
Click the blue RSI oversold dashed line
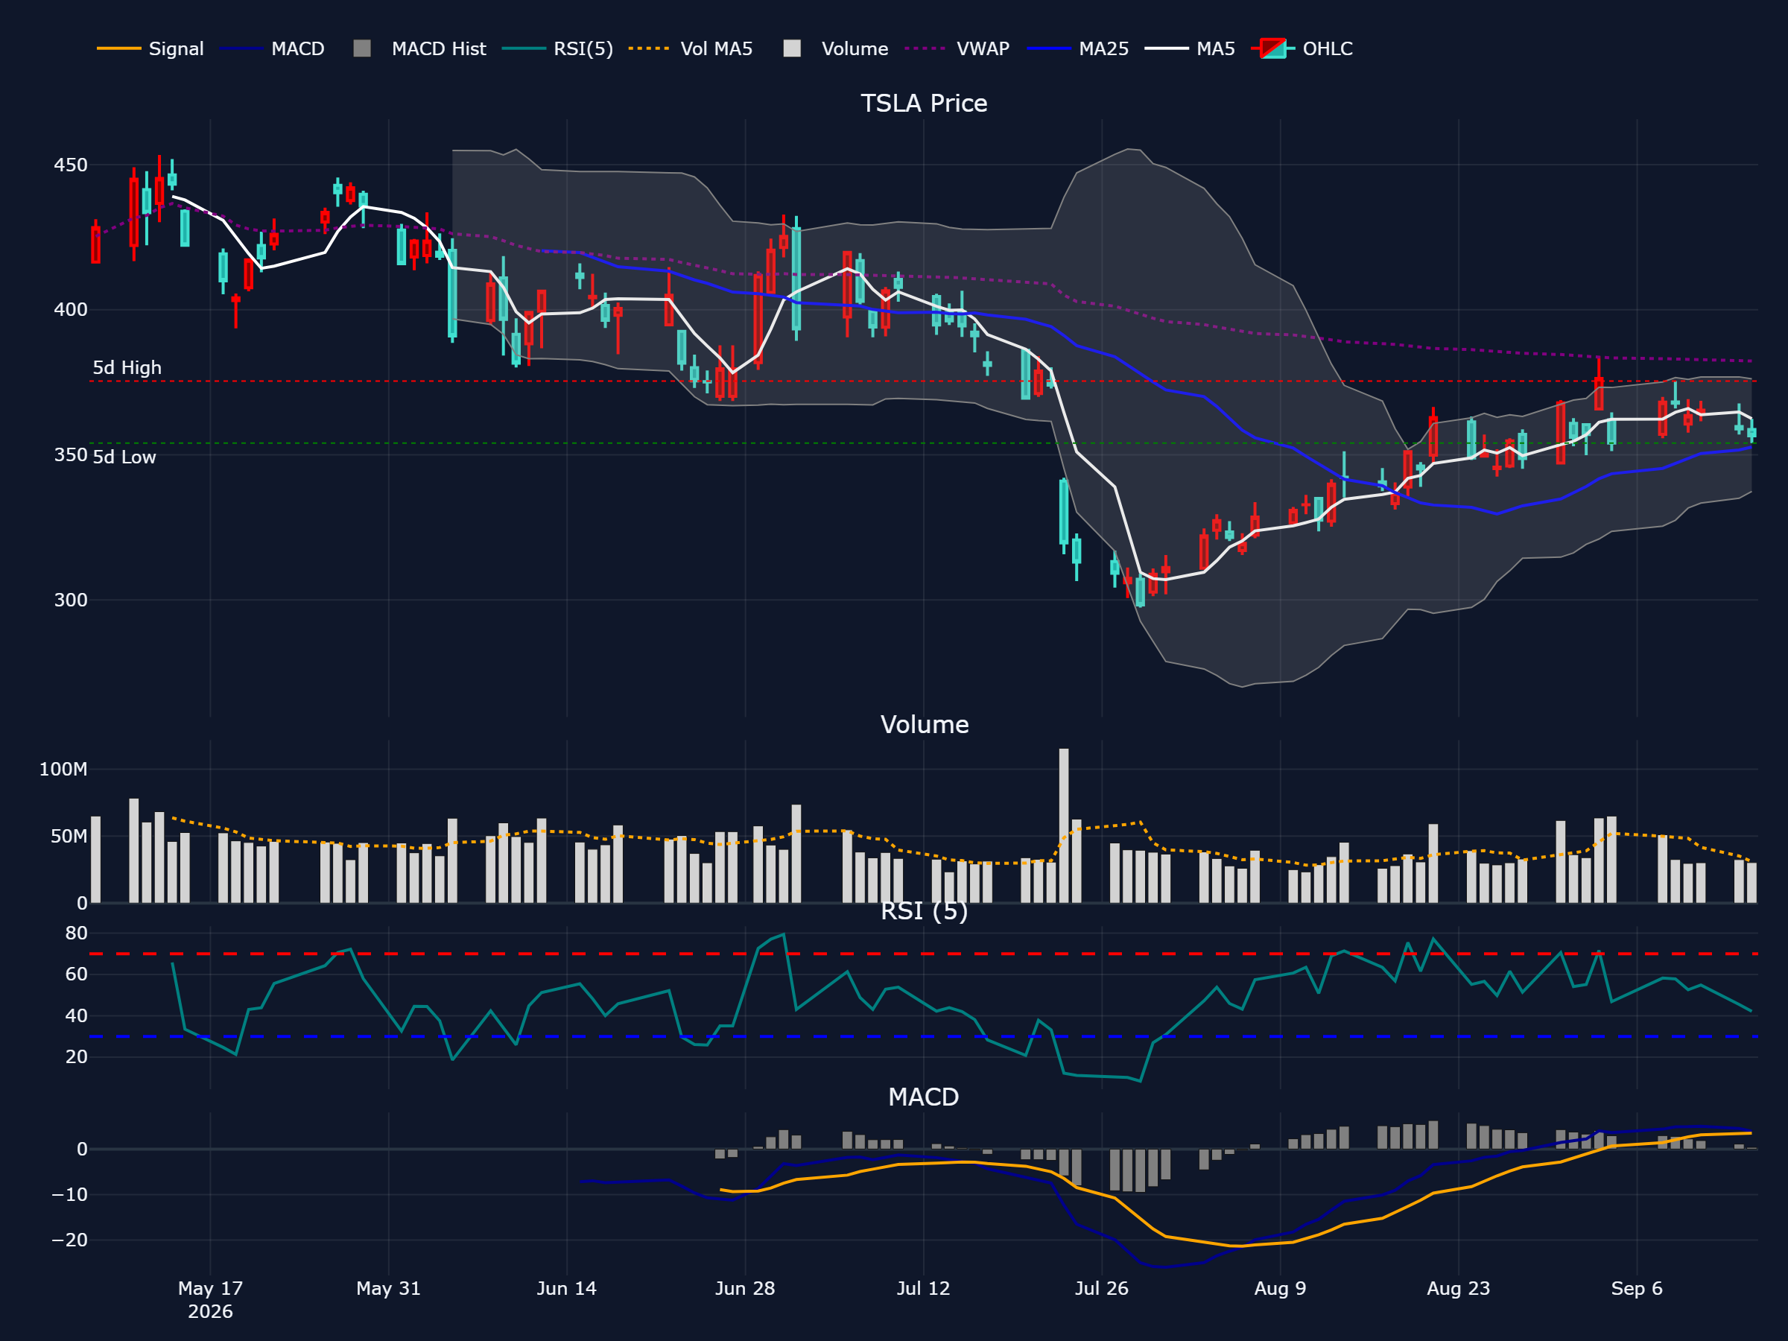coord(923,1036)
